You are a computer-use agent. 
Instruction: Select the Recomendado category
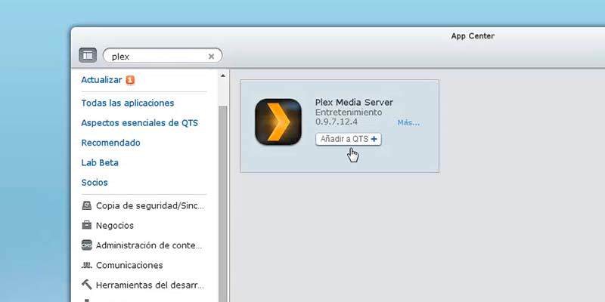110,143
